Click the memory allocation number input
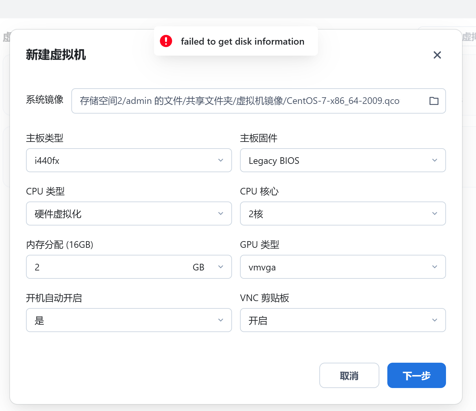The image size is (476, 411). (x=107, y=267)
